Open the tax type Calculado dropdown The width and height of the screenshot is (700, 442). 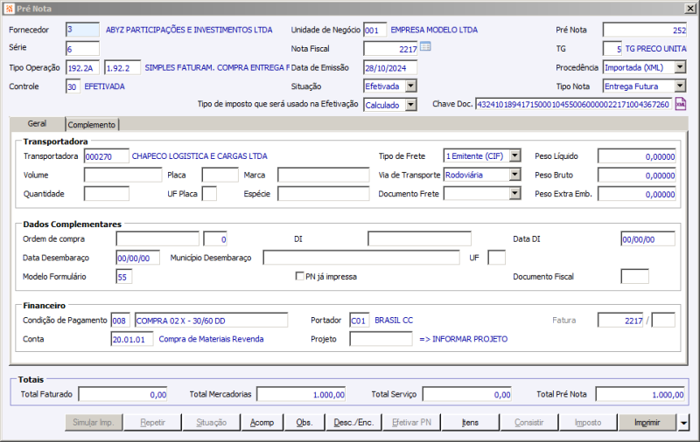410,105
